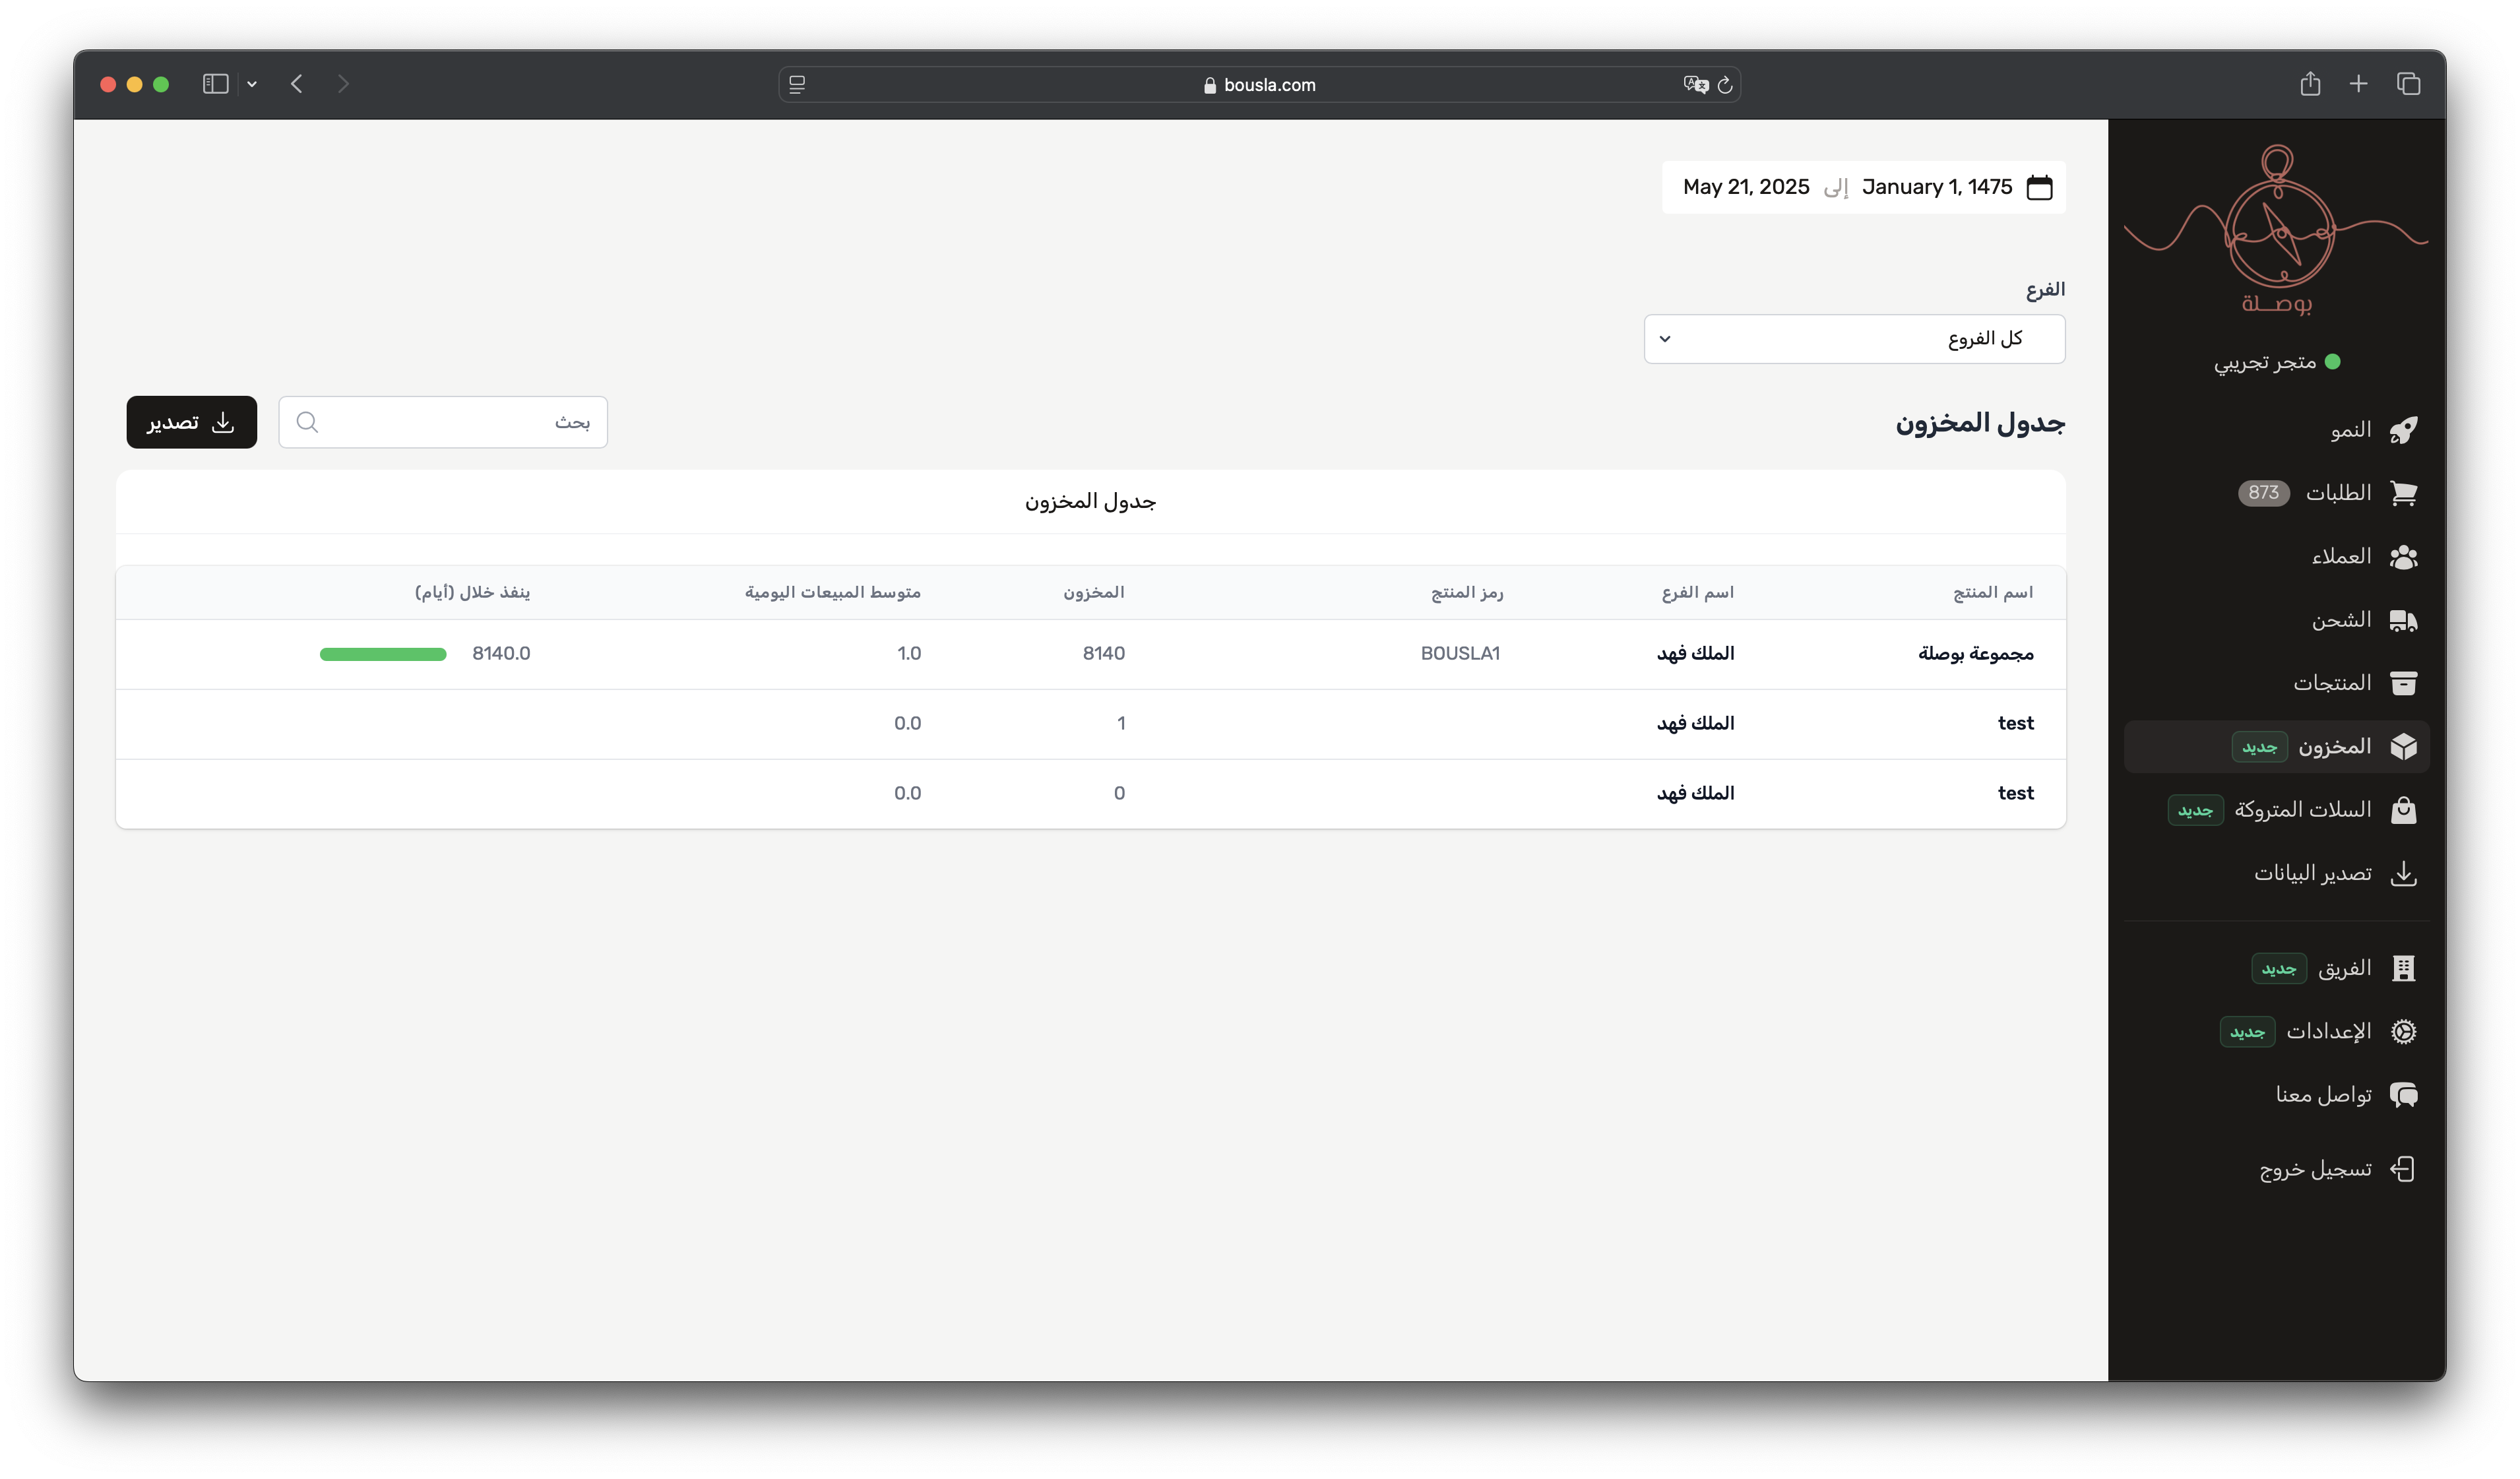Image resolution: width=2520 pixels, height=1479 pixels.
Task: Click the متجر تجريبي store name
Action: coord(2265,362)
